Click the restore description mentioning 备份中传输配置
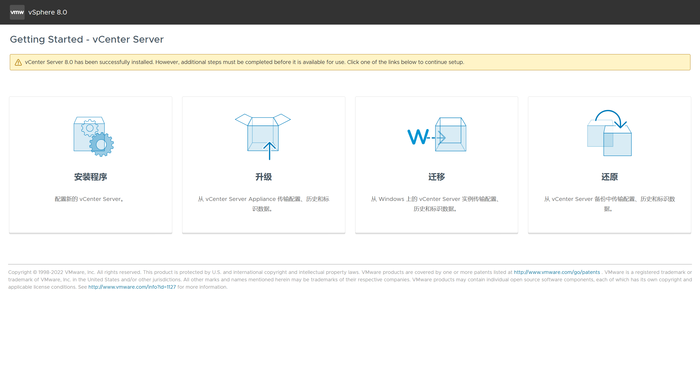The width and height of the screenshot is (700, 380). click(609, 204)
